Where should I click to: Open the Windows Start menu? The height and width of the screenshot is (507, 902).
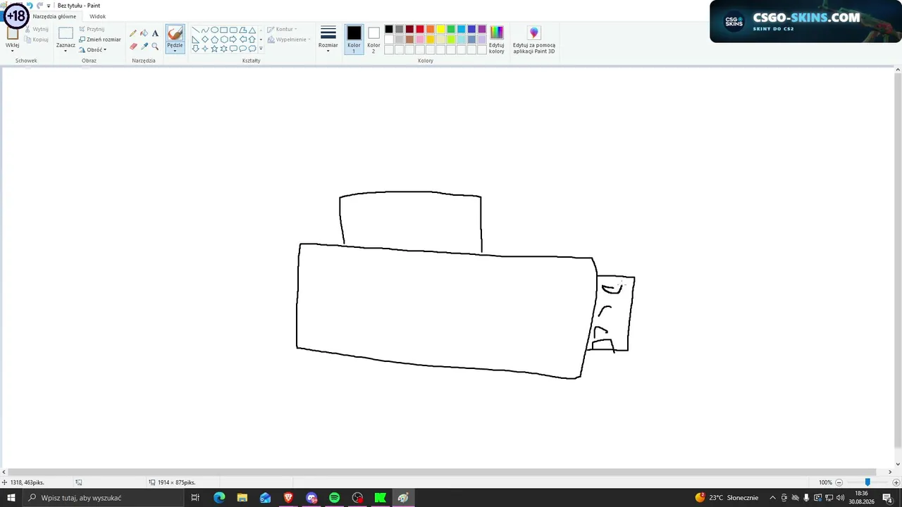click(x=11, y=498)
